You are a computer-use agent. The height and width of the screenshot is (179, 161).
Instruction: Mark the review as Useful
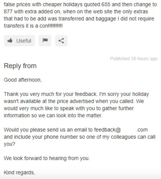click(19, 41)
